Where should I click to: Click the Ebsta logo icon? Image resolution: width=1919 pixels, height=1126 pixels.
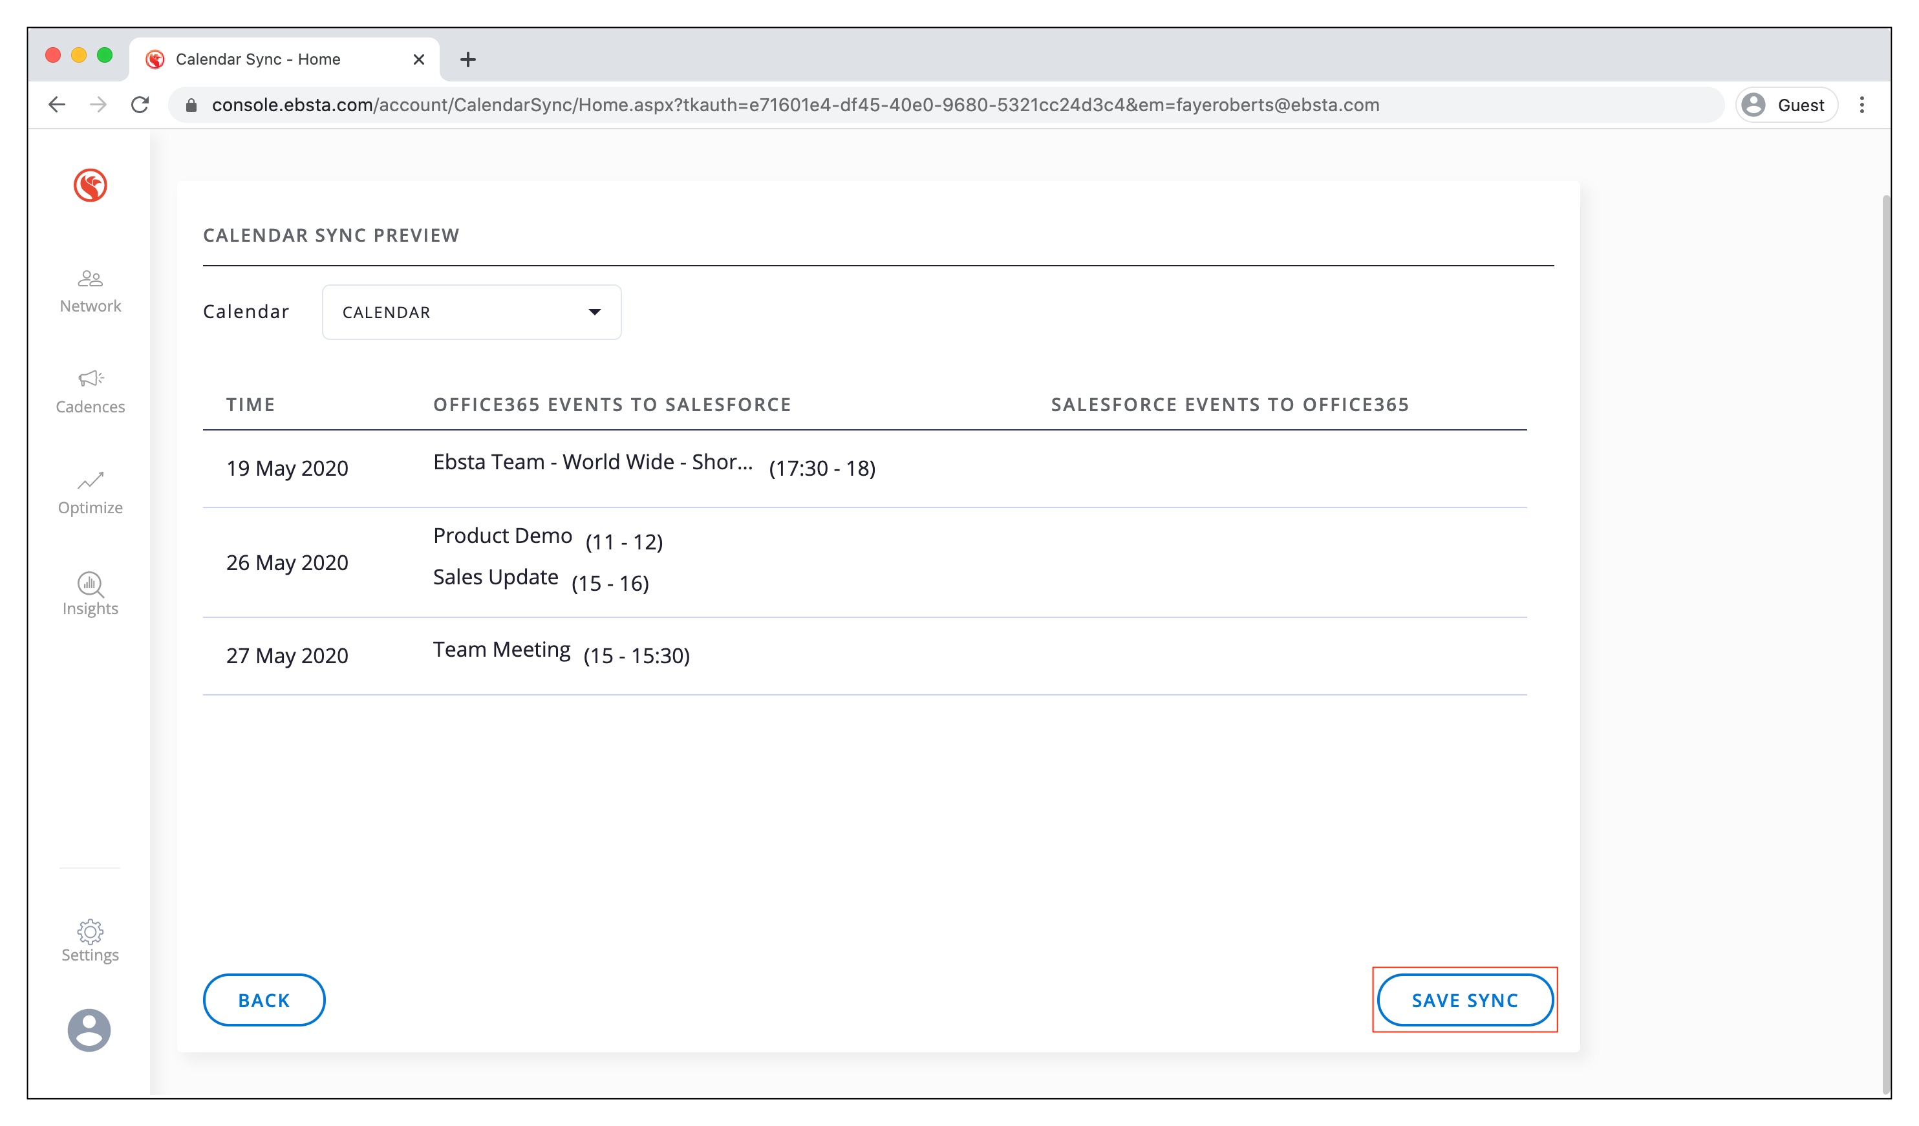[x=90, y=185]
